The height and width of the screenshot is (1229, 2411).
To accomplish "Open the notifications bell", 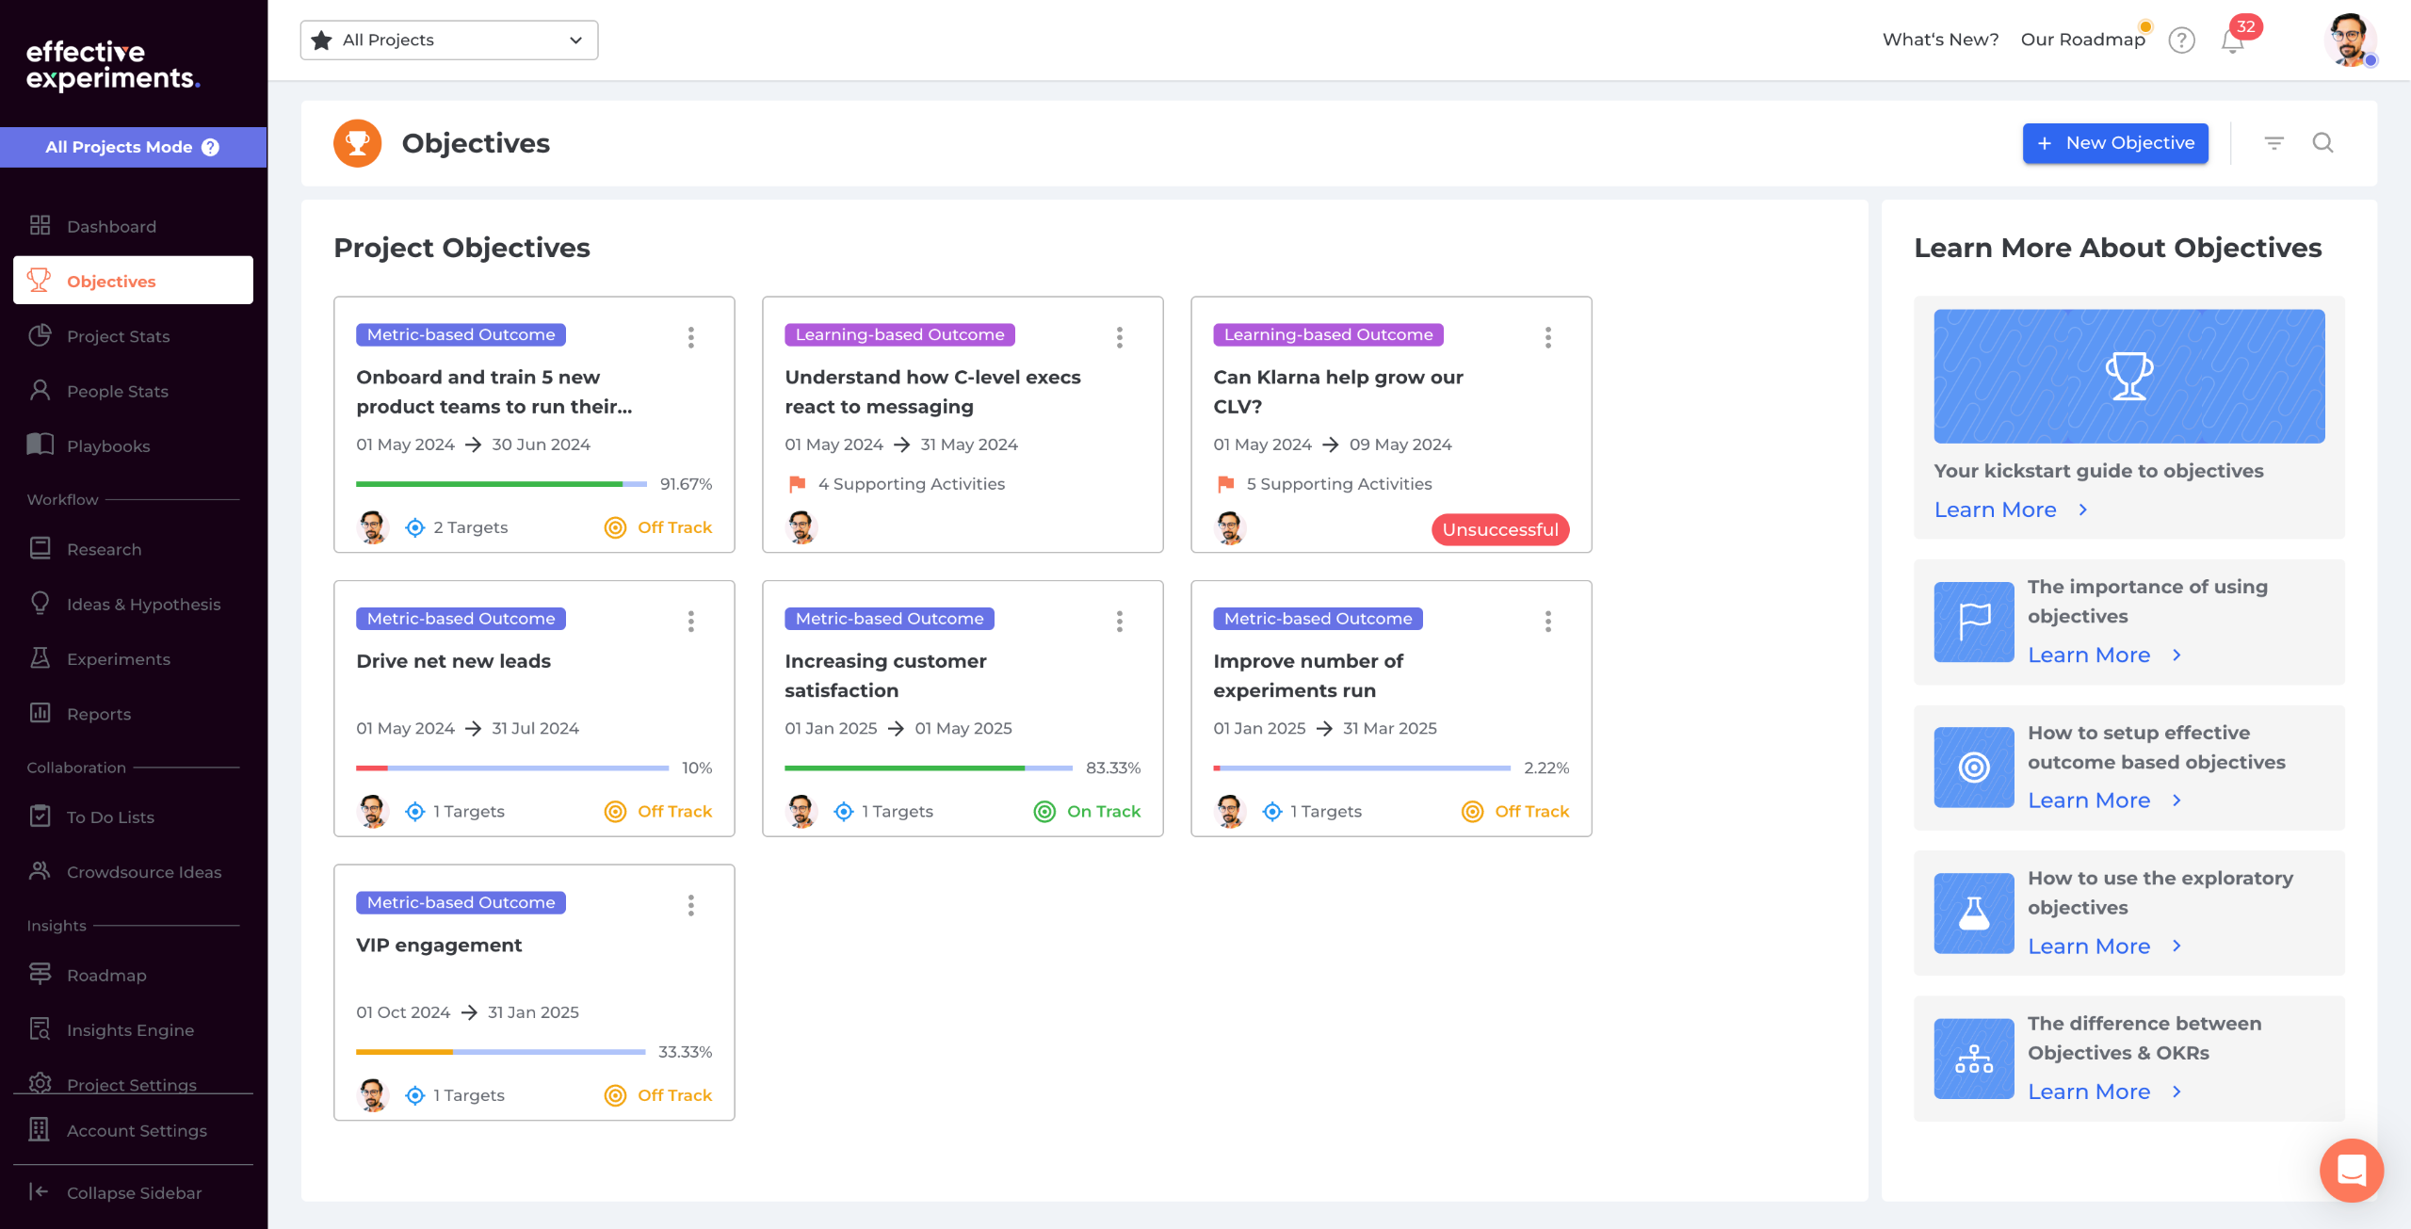I will 2232,40.
